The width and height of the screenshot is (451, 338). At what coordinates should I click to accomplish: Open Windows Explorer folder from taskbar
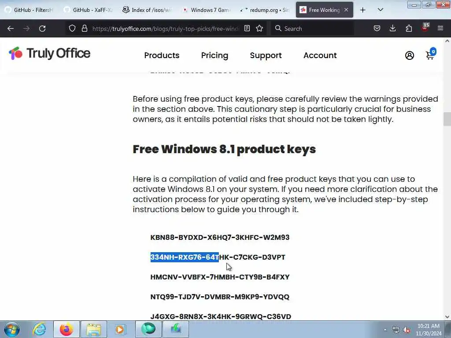tap(94, 329)
